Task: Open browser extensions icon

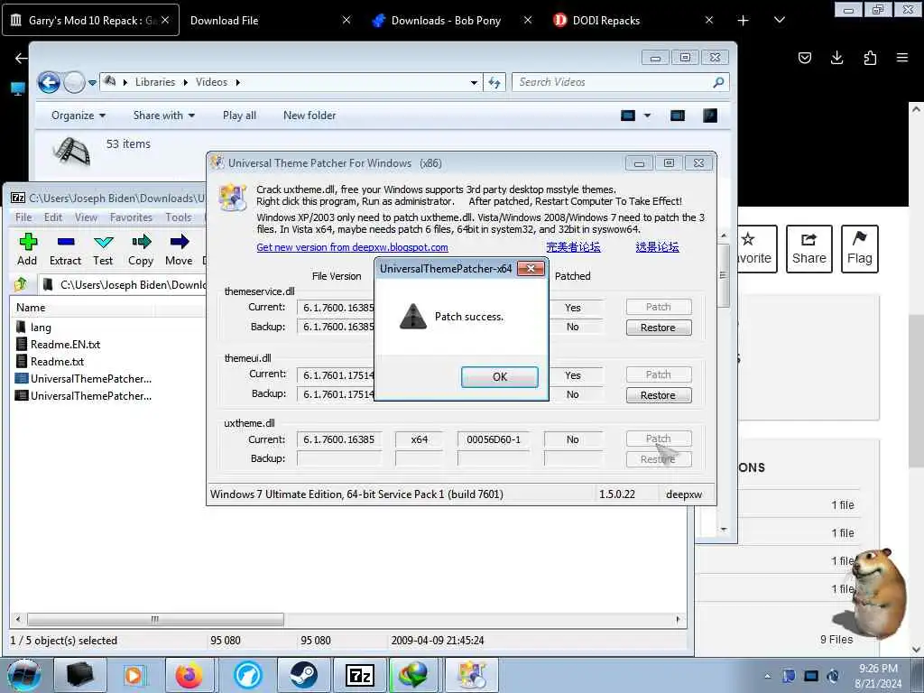Action: click(870, 58)
